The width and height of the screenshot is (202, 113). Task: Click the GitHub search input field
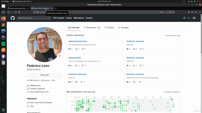pos(34,18)
